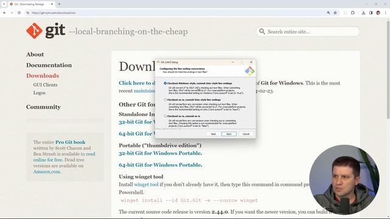The image size is (390, 219).
Task: Open the browser profile avatar
Action: click(378, 13)
